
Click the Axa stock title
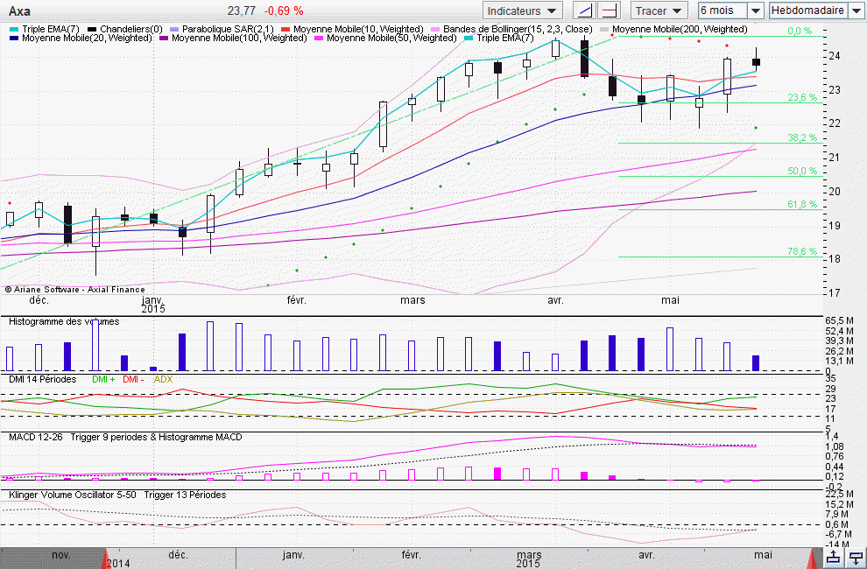[x=20, y=11]
